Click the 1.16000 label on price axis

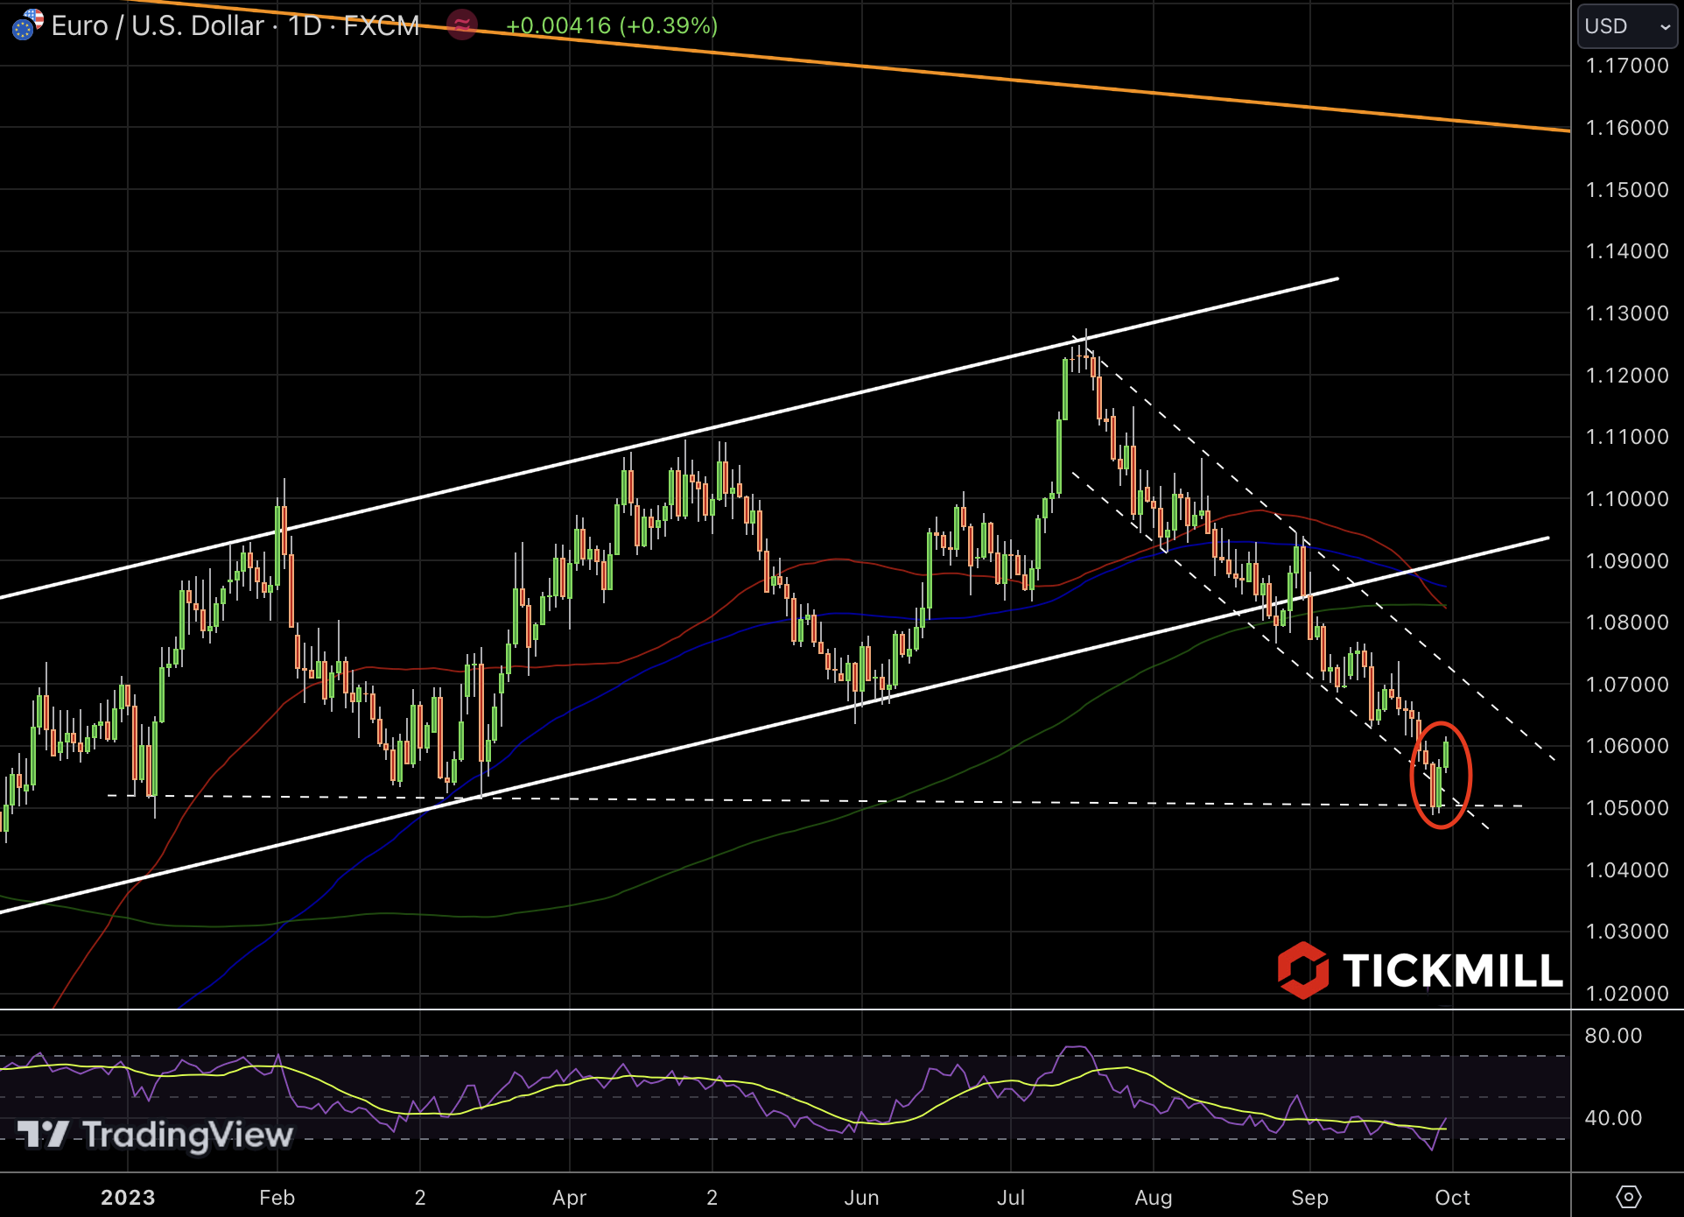pyautogui.click(x=1626, y=128)
